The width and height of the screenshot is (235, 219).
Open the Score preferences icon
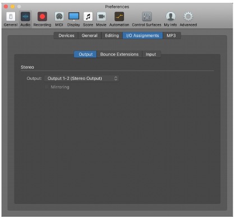coord(88,17)
